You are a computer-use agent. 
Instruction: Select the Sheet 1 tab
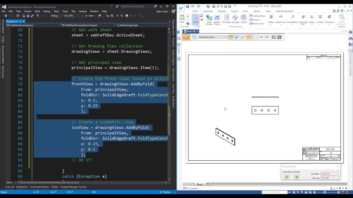click(x=200, y=184)
